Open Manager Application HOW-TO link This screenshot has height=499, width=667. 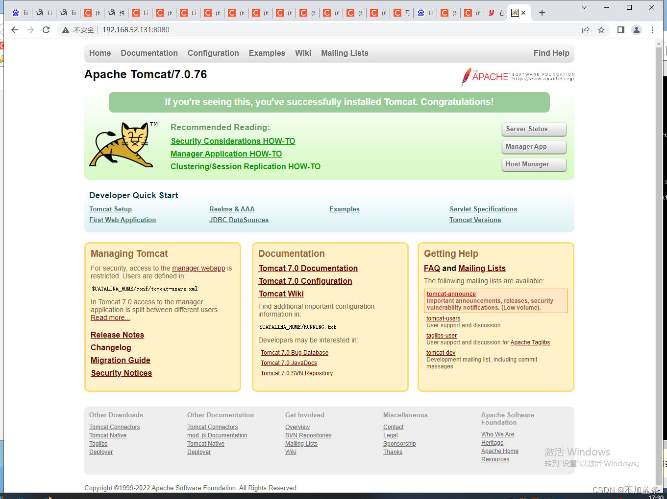(x=226, y=154)
